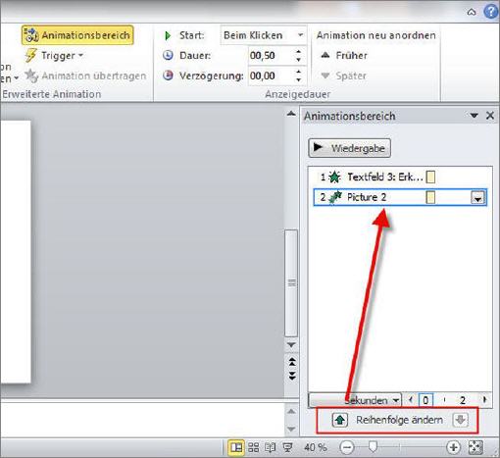Move animation down with grey arrow
This screenshot has height=458, width=500.
461,420
